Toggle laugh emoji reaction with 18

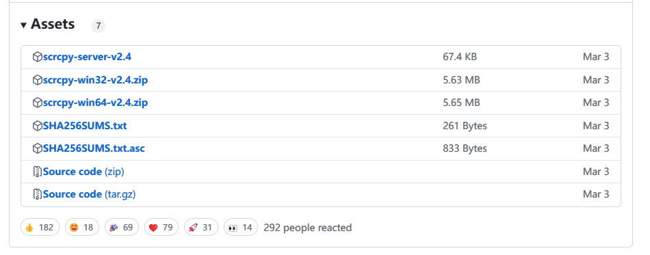82,227
